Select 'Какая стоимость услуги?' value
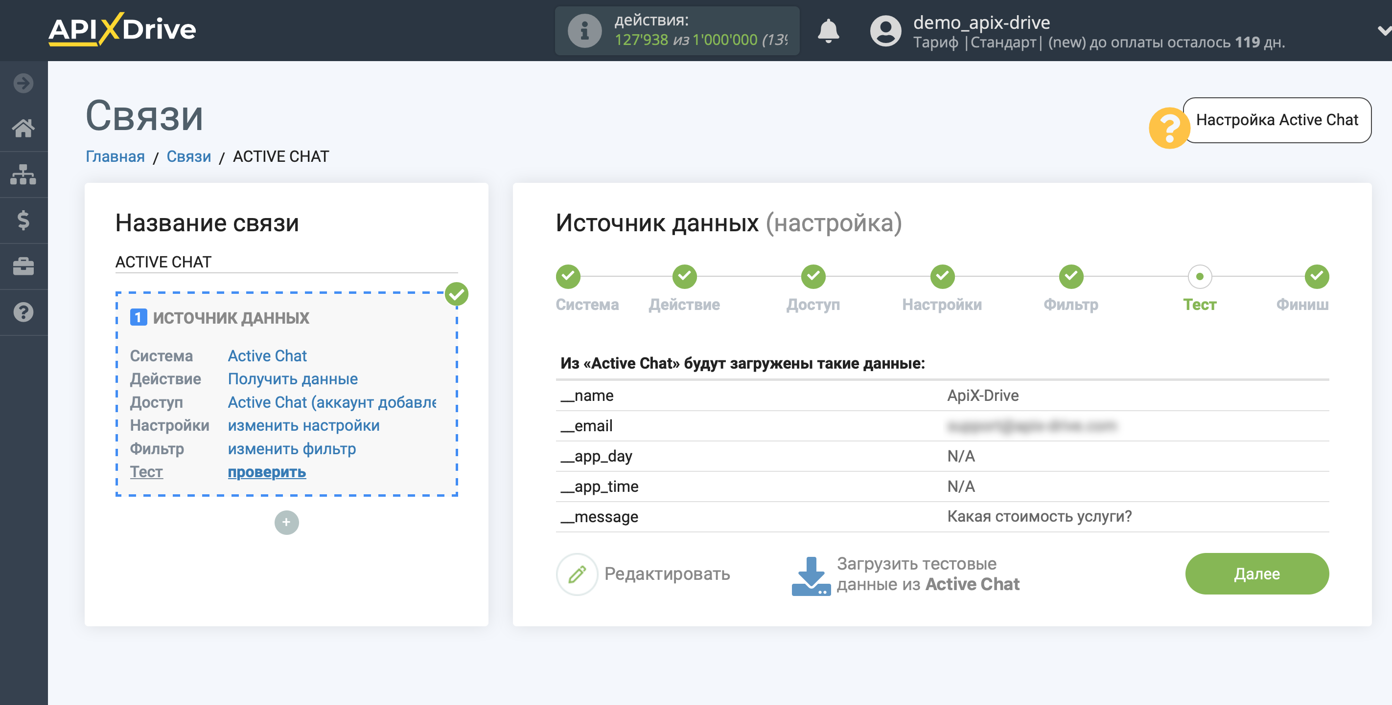This screenshot has width=1392, height=705. pos(1039,517)
